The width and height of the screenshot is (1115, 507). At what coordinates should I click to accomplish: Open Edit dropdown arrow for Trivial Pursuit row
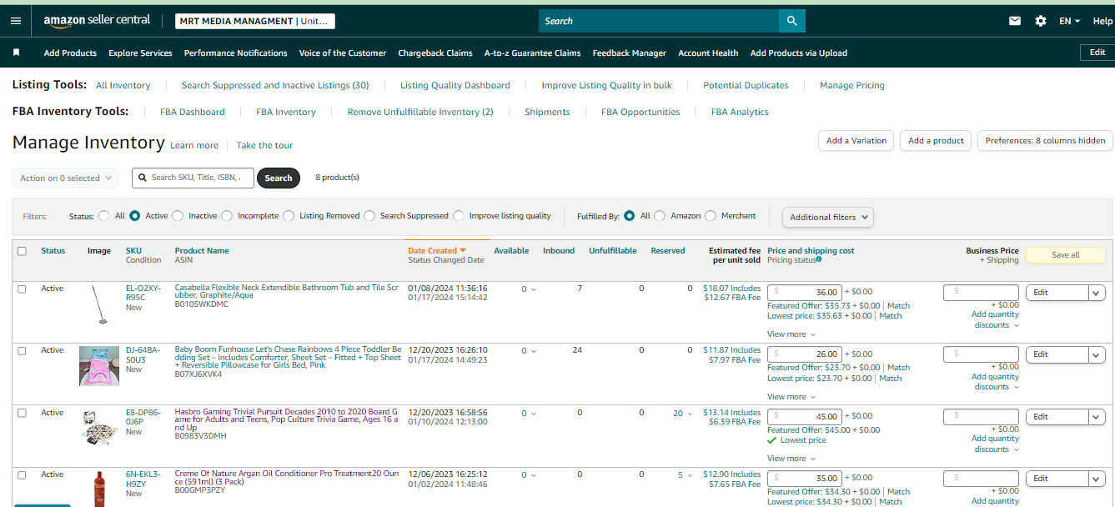click(1097, 416)
